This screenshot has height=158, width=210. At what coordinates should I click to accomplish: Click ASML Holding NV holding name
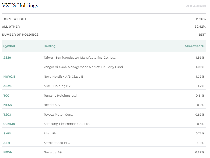(57, 86)
